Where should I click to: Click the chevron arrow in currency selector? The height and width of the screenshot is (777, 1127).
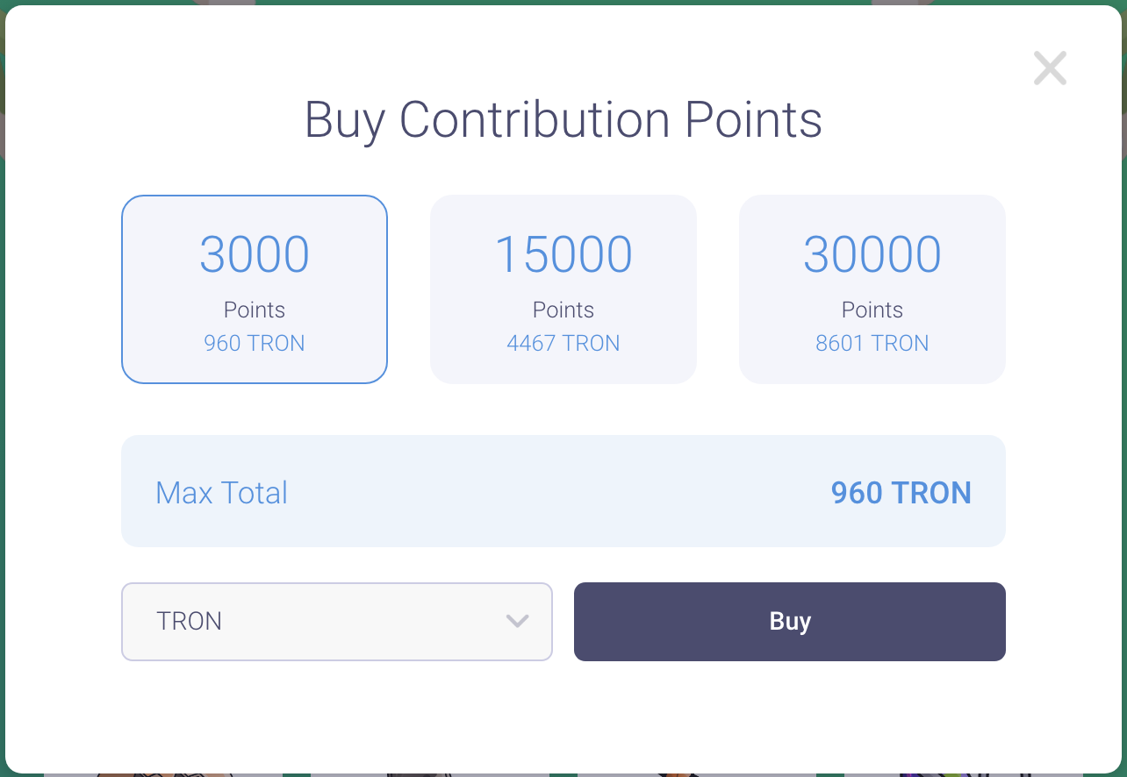click(x=518, y=621)
